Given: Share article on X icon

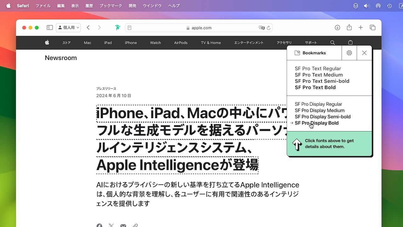Looking at the screenshot, I should (x=111, y=225).
